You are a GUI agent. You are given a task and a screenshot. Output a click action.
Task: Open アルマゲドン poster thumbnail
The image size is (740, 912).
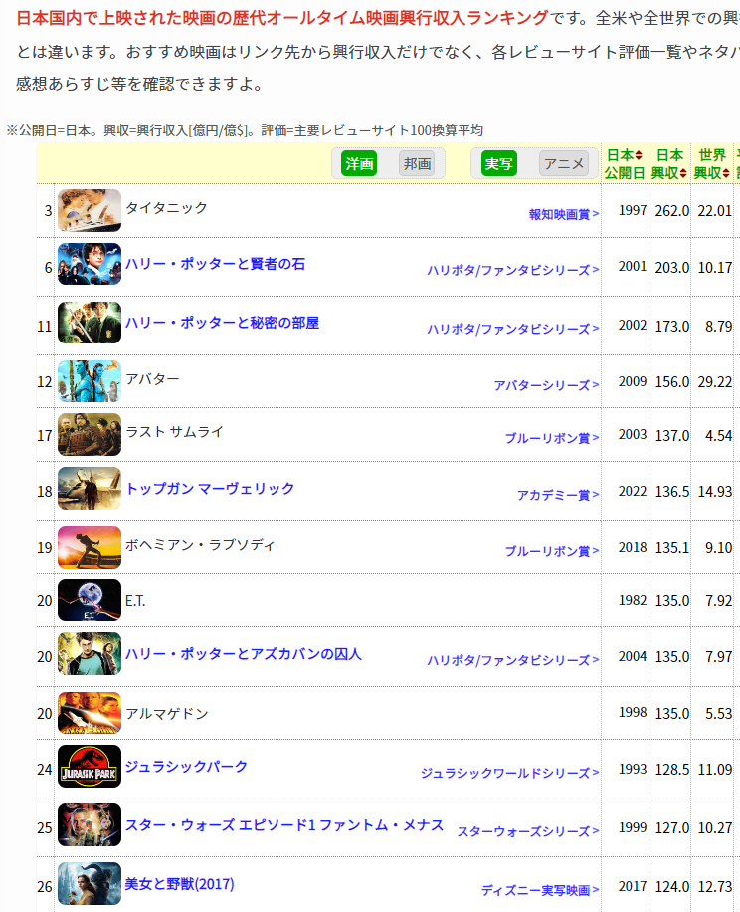click(90, 713)
